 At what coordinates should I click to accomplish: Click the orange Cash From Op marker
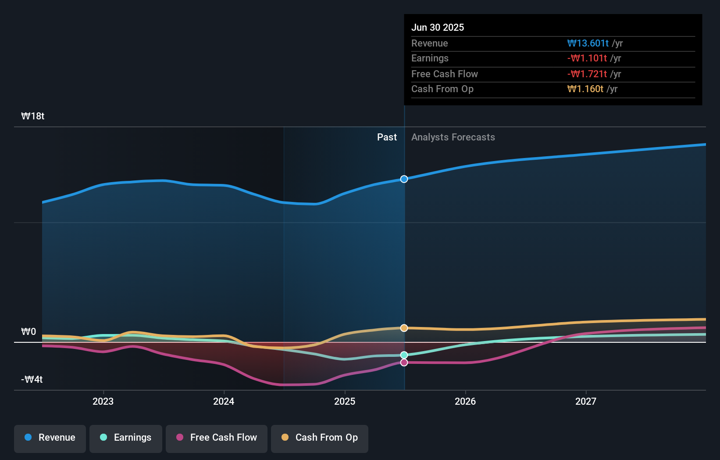[x=403, y=327]
